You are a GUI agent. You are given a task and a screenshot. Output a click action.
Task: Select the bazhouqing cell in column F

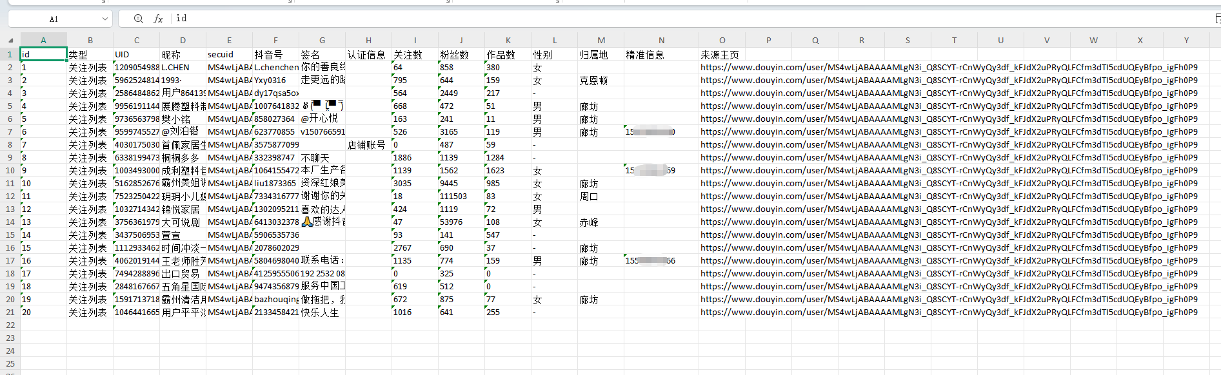tap(275, 300)
